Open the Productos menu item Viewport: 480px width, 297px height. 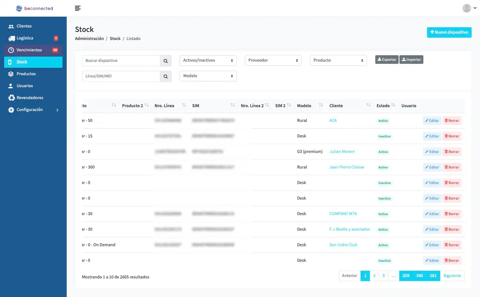click(33, 74)
